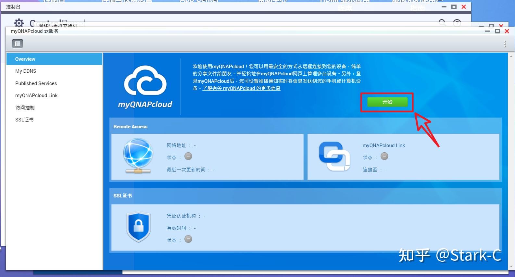Click the 连接至 label
This screenshot has height=277, width=515.
coord(370,170)
